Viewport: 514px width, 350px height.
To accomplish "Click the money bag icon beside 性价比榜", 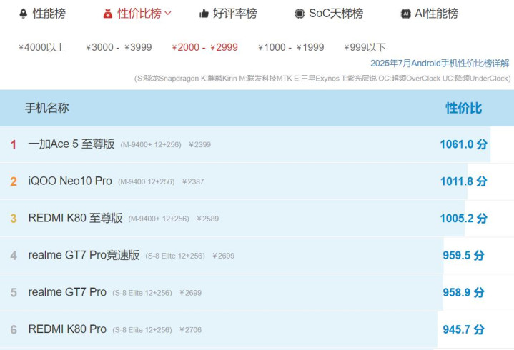I will (108, 14).
